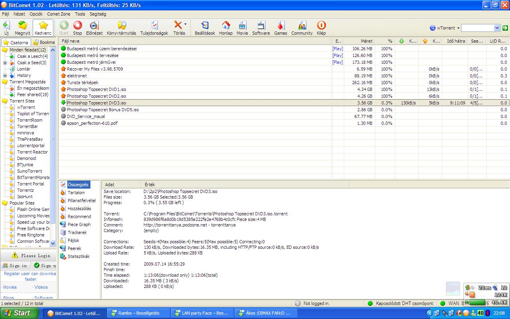Open the Fájl menu
Screen dimensions: 510x319
pyautogui.click(x=6, y=14)
